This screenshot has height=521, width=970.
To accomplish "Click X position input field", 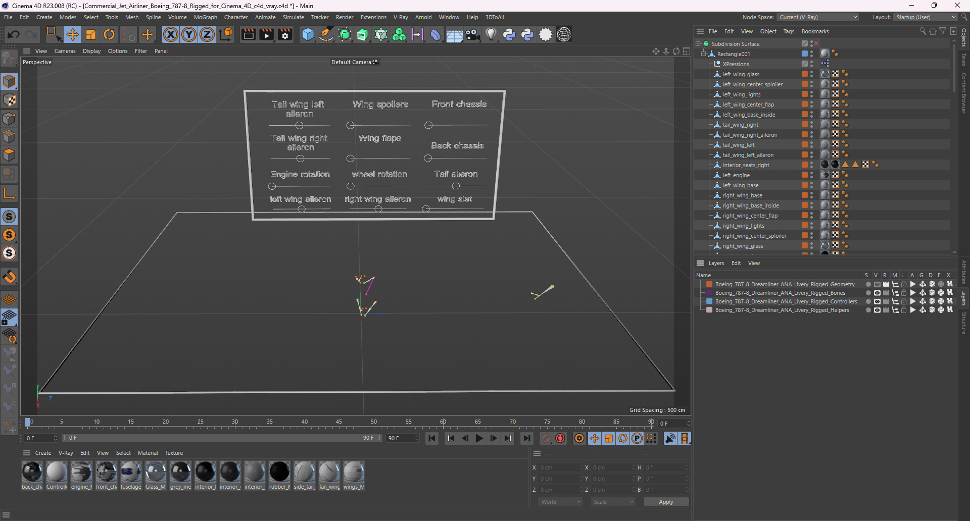I will coord(560,467).
